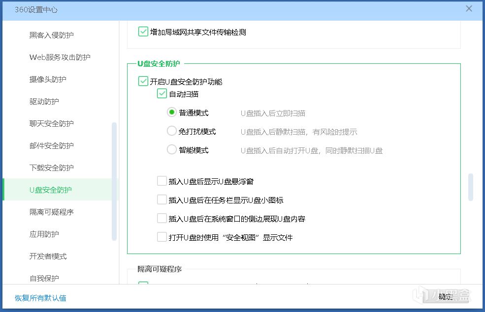Open 邮件安全防护 in the sidebar

pyautogui.click(x=52, y=145)
